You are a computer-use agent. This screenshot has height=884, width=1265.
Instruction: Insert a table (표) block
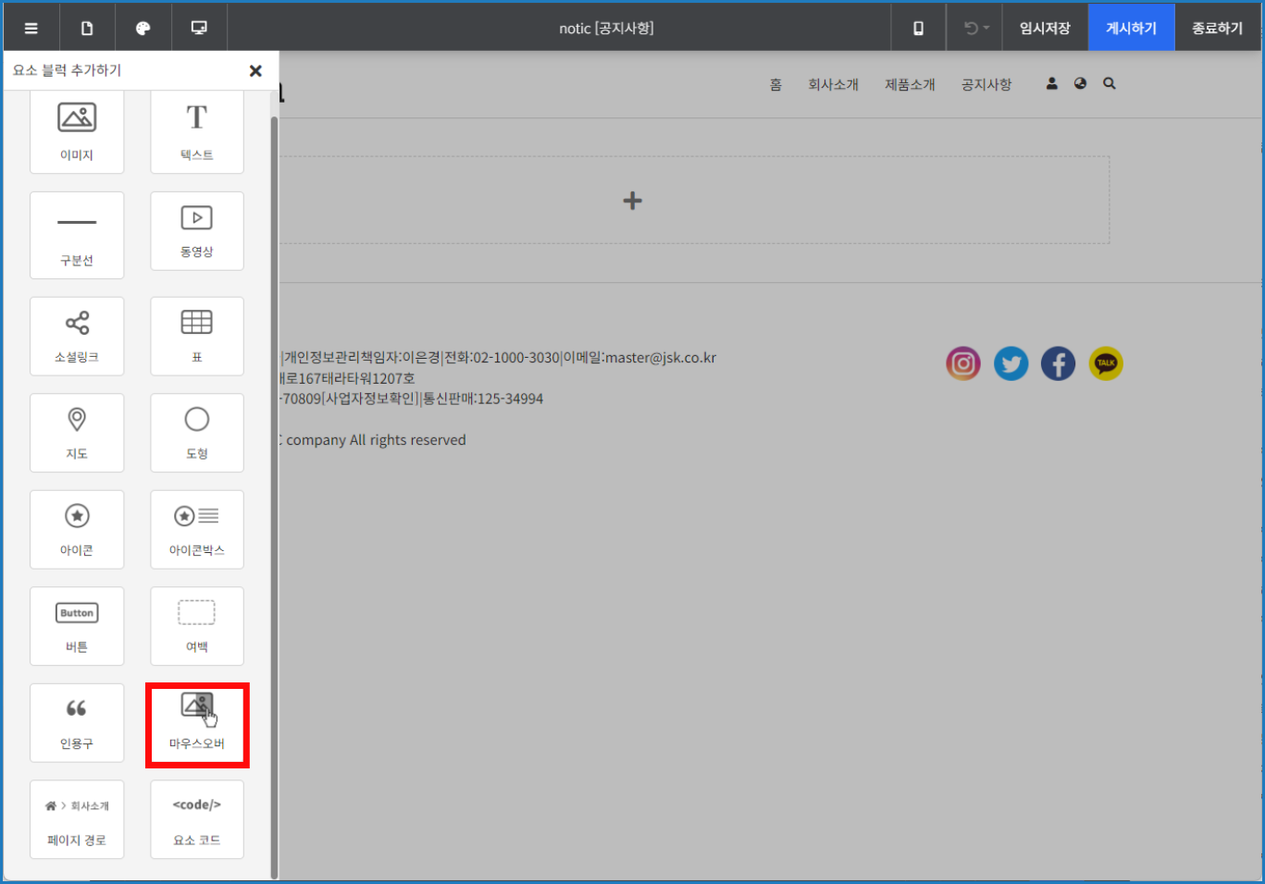coord(197,336)
